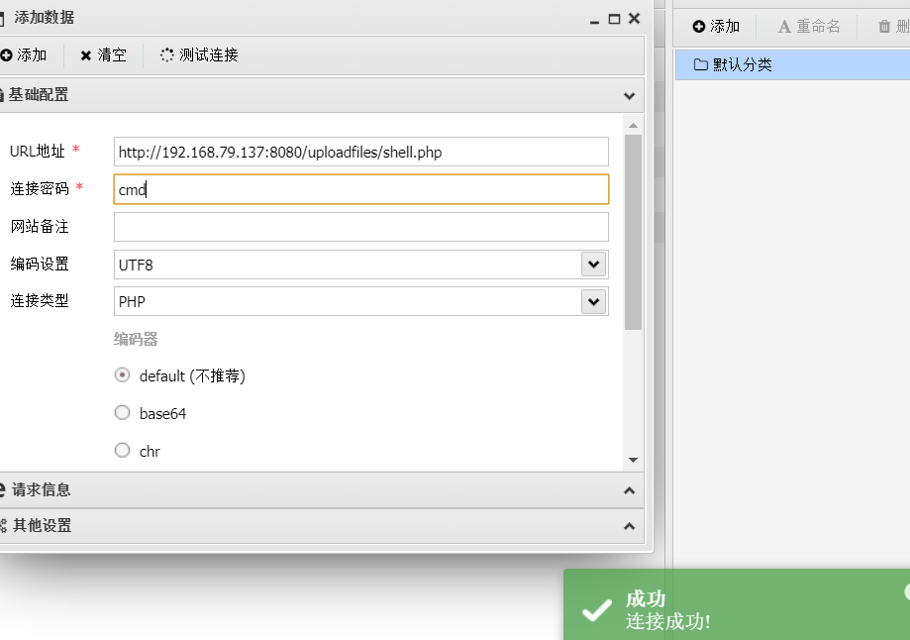Screen dimensions: 910x640
Task: Click the PHP connection type combo box
Action: point(361,301)
